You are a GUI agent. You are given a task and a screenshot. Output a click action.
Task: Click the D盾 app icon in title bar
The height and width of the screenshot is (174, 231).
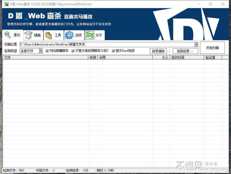point(6,4)
